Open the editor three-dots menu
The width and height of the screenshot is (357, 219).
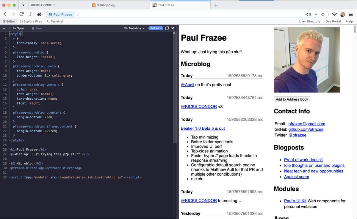4,28
